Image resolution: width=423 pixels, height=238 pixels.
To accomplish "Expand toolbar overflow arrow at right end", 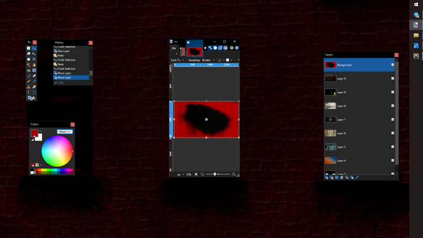I will (x=238, y=60).
